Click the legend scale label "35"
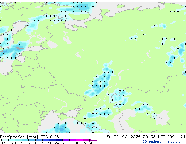The width and height of the screenshot is (186, 144). tap(70, 143)
